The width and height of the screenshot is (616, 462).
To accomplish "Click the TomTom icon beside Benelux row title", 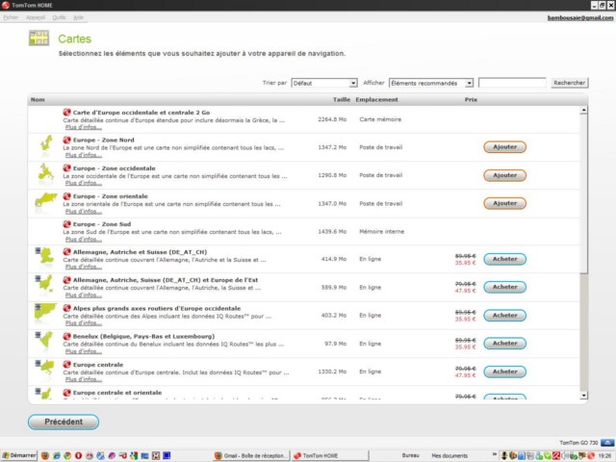I will 66,336.
